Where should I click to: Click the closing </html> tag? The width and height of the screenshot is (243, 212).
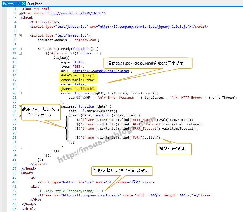tap(29, 209)
